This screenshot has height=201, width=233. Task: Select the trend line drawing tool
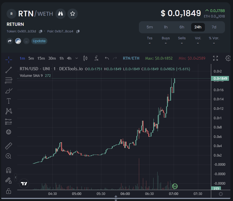click(9, 70)
